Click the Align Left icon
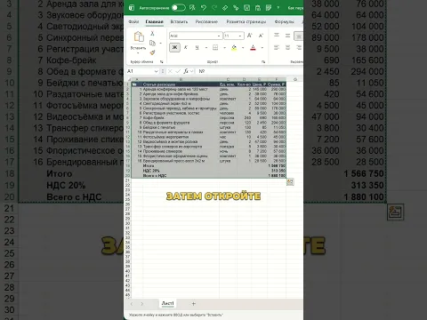The height and width of the screenshot is (320, 427). click(277, 47)
